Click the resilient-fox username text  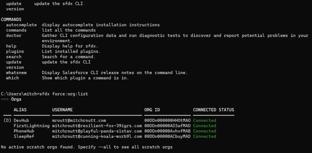(x=97, y=126)
